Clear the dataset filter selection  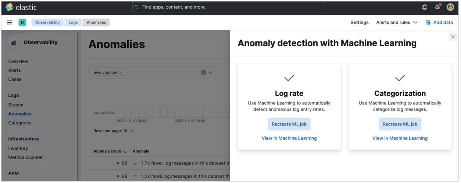coord(203,72)
